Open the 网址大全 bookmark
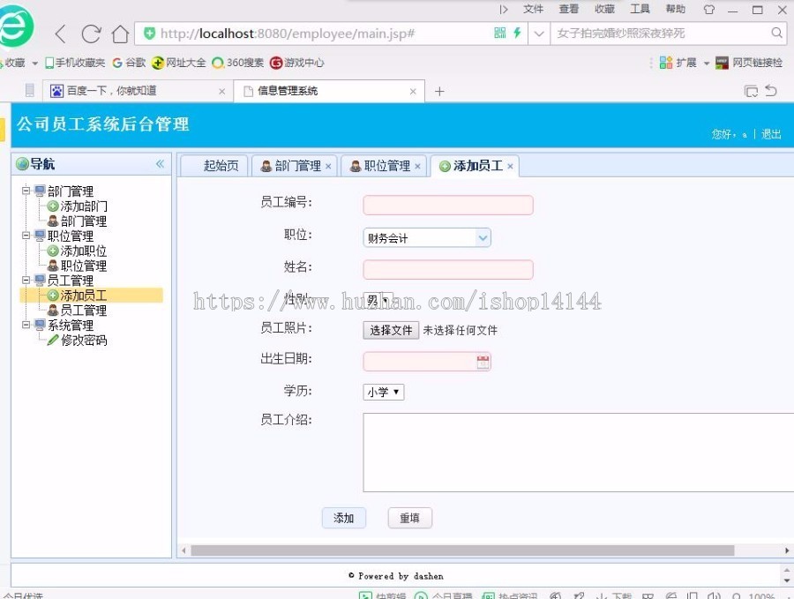Image resolution: width=794 pixels, height=599 pixels. pos(179,63)
